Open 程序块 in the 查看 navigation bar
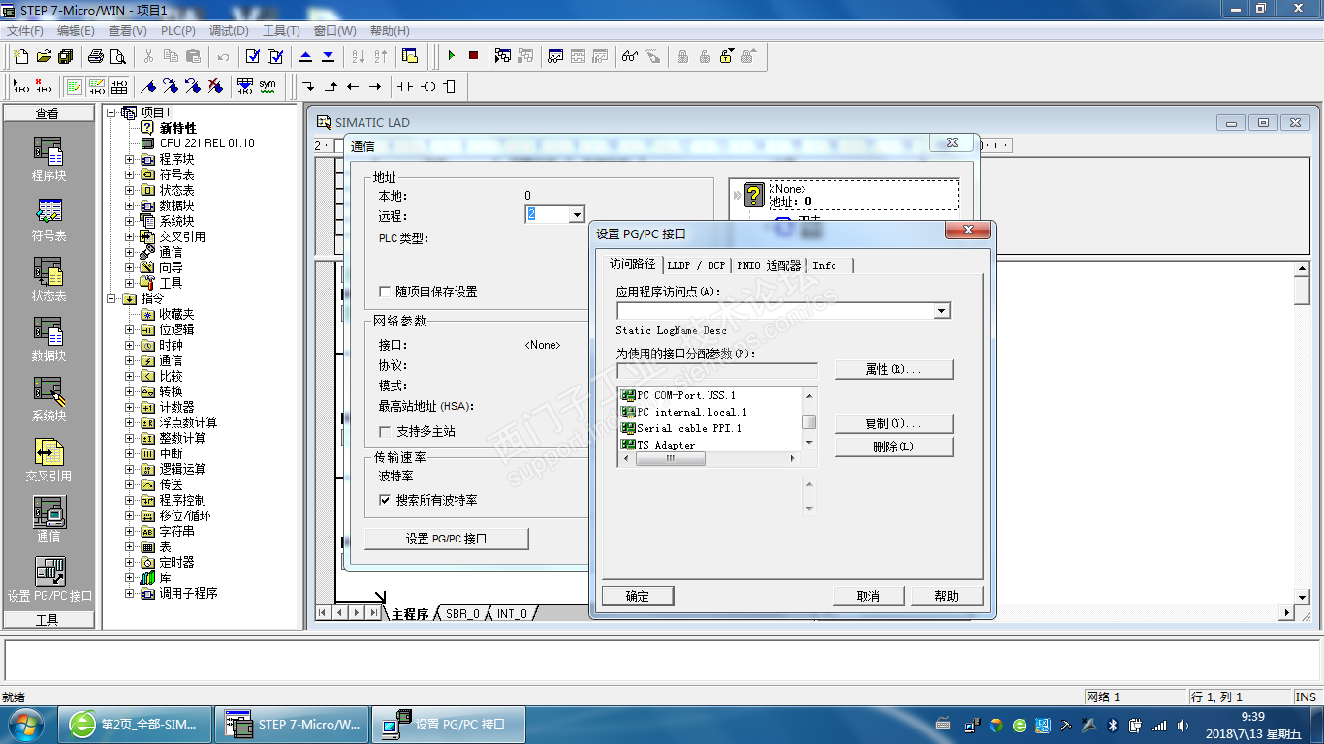The image size is (1324, 744). click(x=48, y=160)
